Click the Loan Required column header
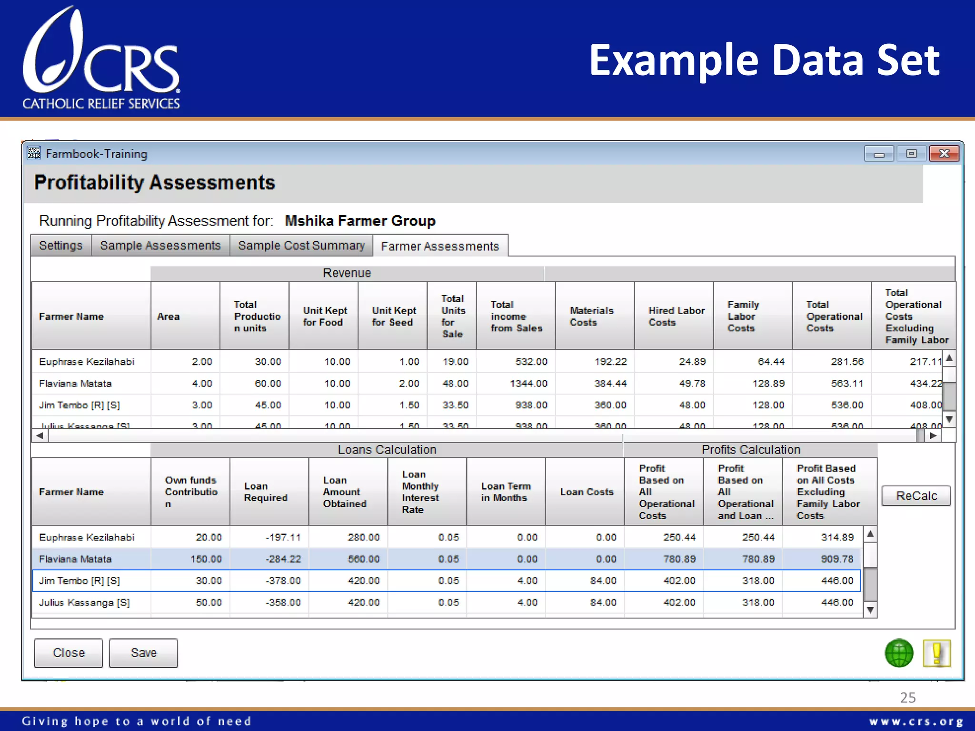This screenshot has width=975, height=731. (x=269, y=492)
